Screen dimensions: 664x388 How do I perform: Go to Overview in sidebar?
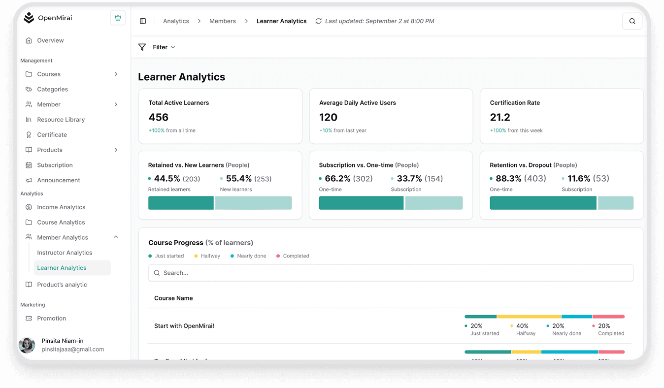(50, 40)
